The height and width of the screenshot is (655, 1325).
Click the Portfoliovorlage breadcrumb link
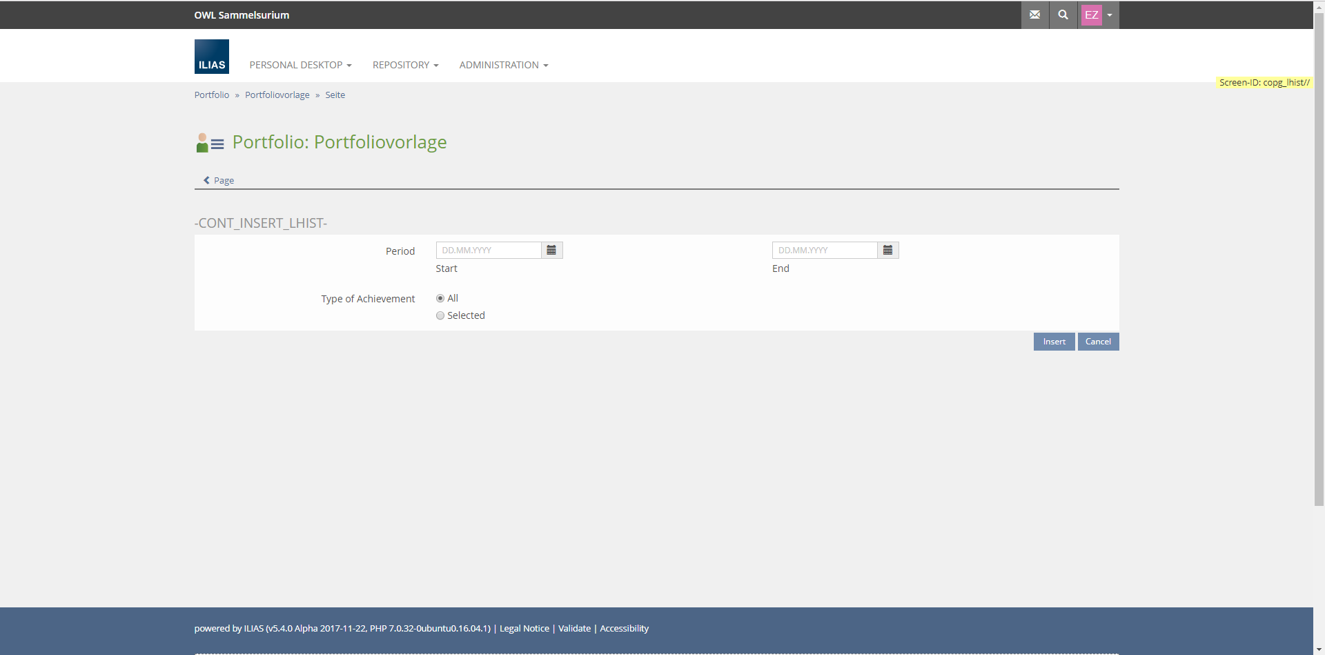pos(277,95)
